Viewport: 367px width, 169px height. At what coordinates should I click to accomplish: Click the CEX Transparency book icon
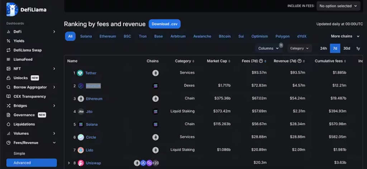click(x=9, y=97)
